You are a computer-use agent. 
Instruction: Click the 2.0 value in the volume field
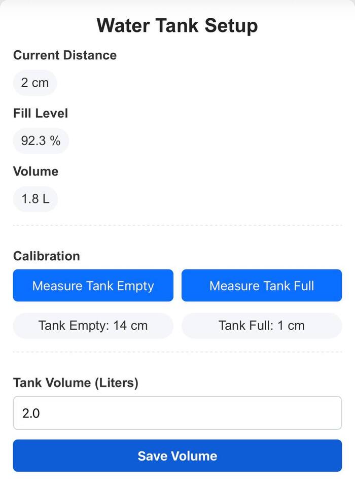coord(31,413)
